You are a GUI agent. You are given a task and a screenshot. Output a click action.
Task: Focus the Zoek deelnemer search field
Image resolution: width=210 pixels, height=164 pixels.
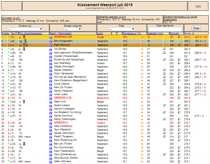pyautogui.click(x=165, y=29)
